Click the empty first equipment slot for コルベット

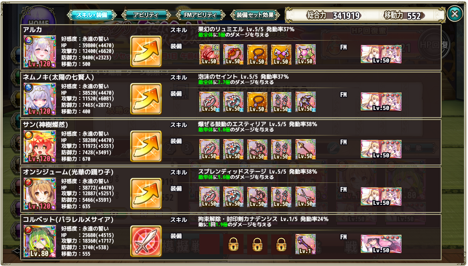209,244
